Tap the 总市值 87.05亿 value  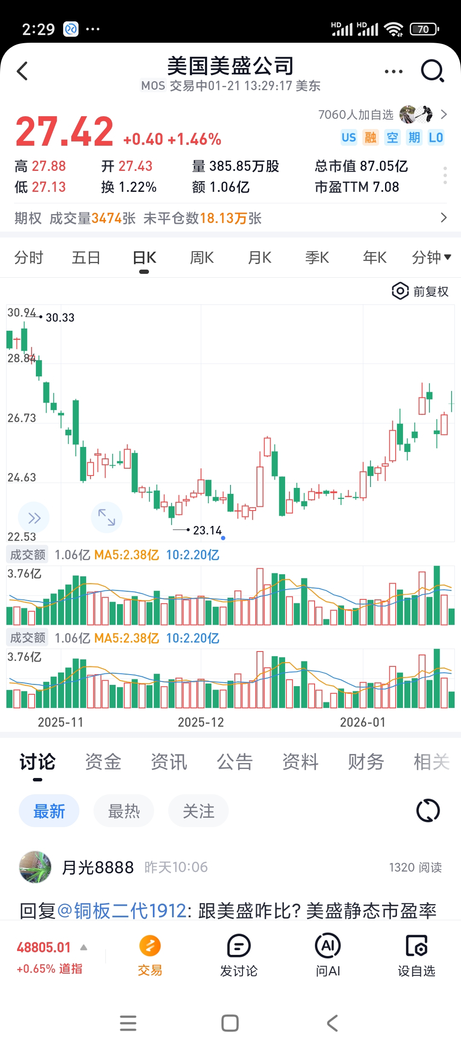(361, 166)
